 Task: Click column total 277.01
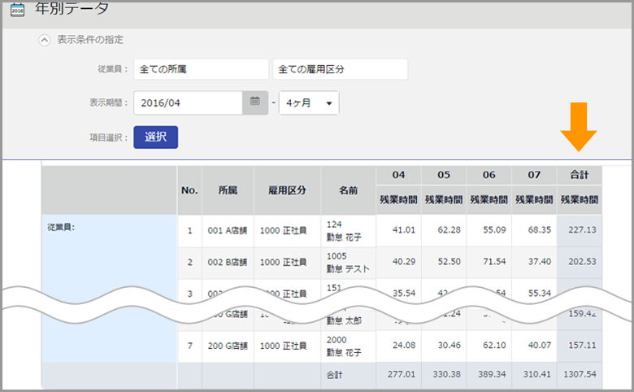coord(401,374)
